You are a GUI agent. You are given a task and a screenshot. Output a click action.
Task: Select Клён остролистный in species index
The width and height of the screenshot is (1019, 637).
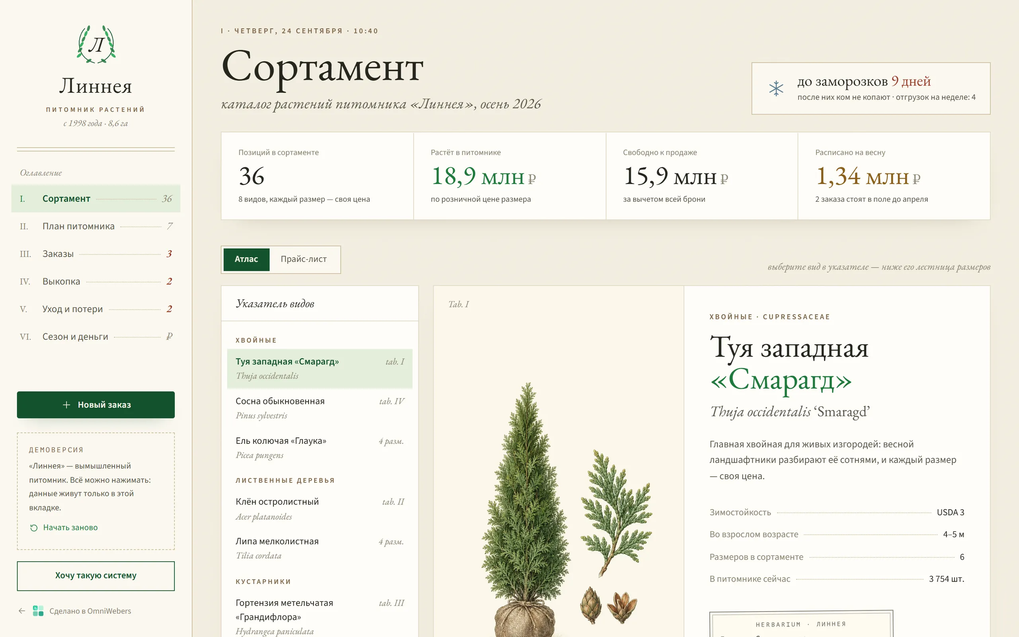pos(320,509)
